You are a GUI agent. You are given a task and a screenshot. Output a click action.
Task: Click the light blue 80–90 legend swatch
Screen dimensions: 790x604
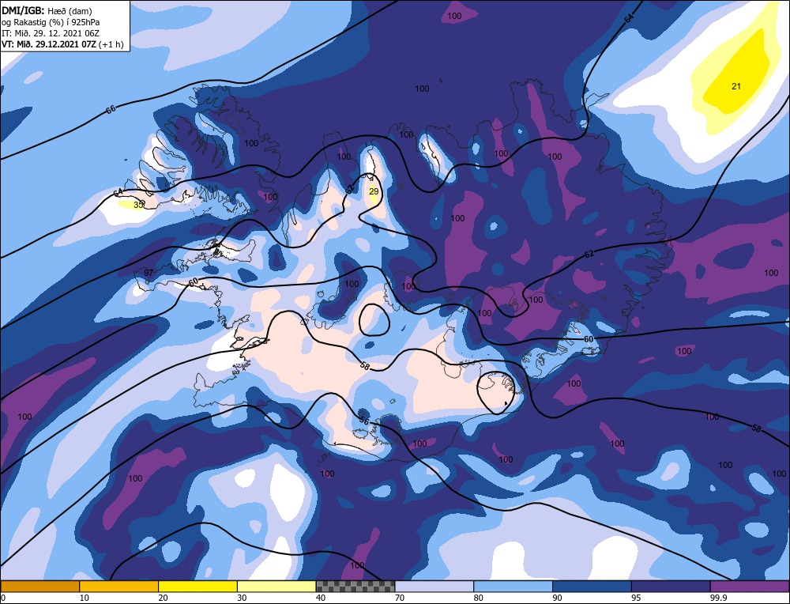(513, 586)
